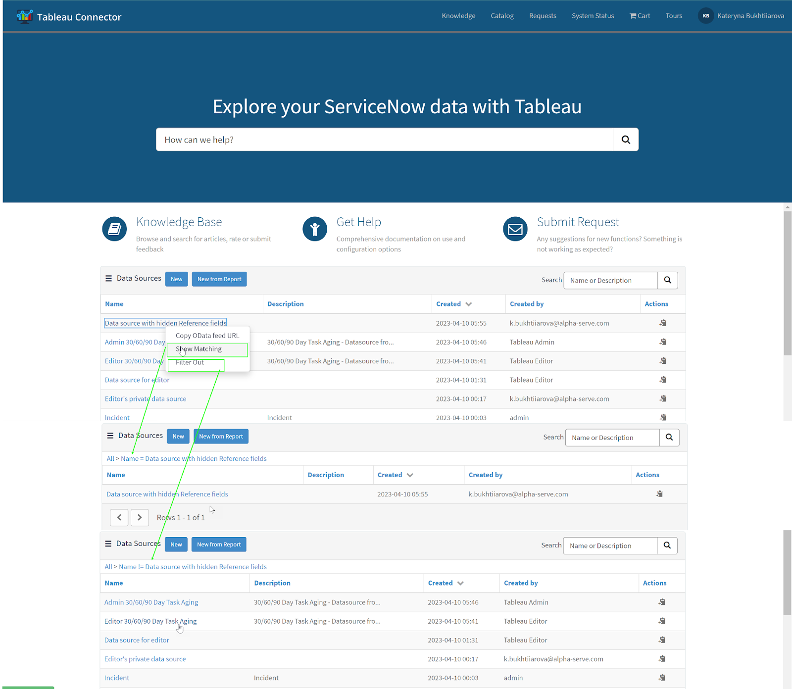Open hamburger menu of unfiltered Data Sources list

click(108, 279)
